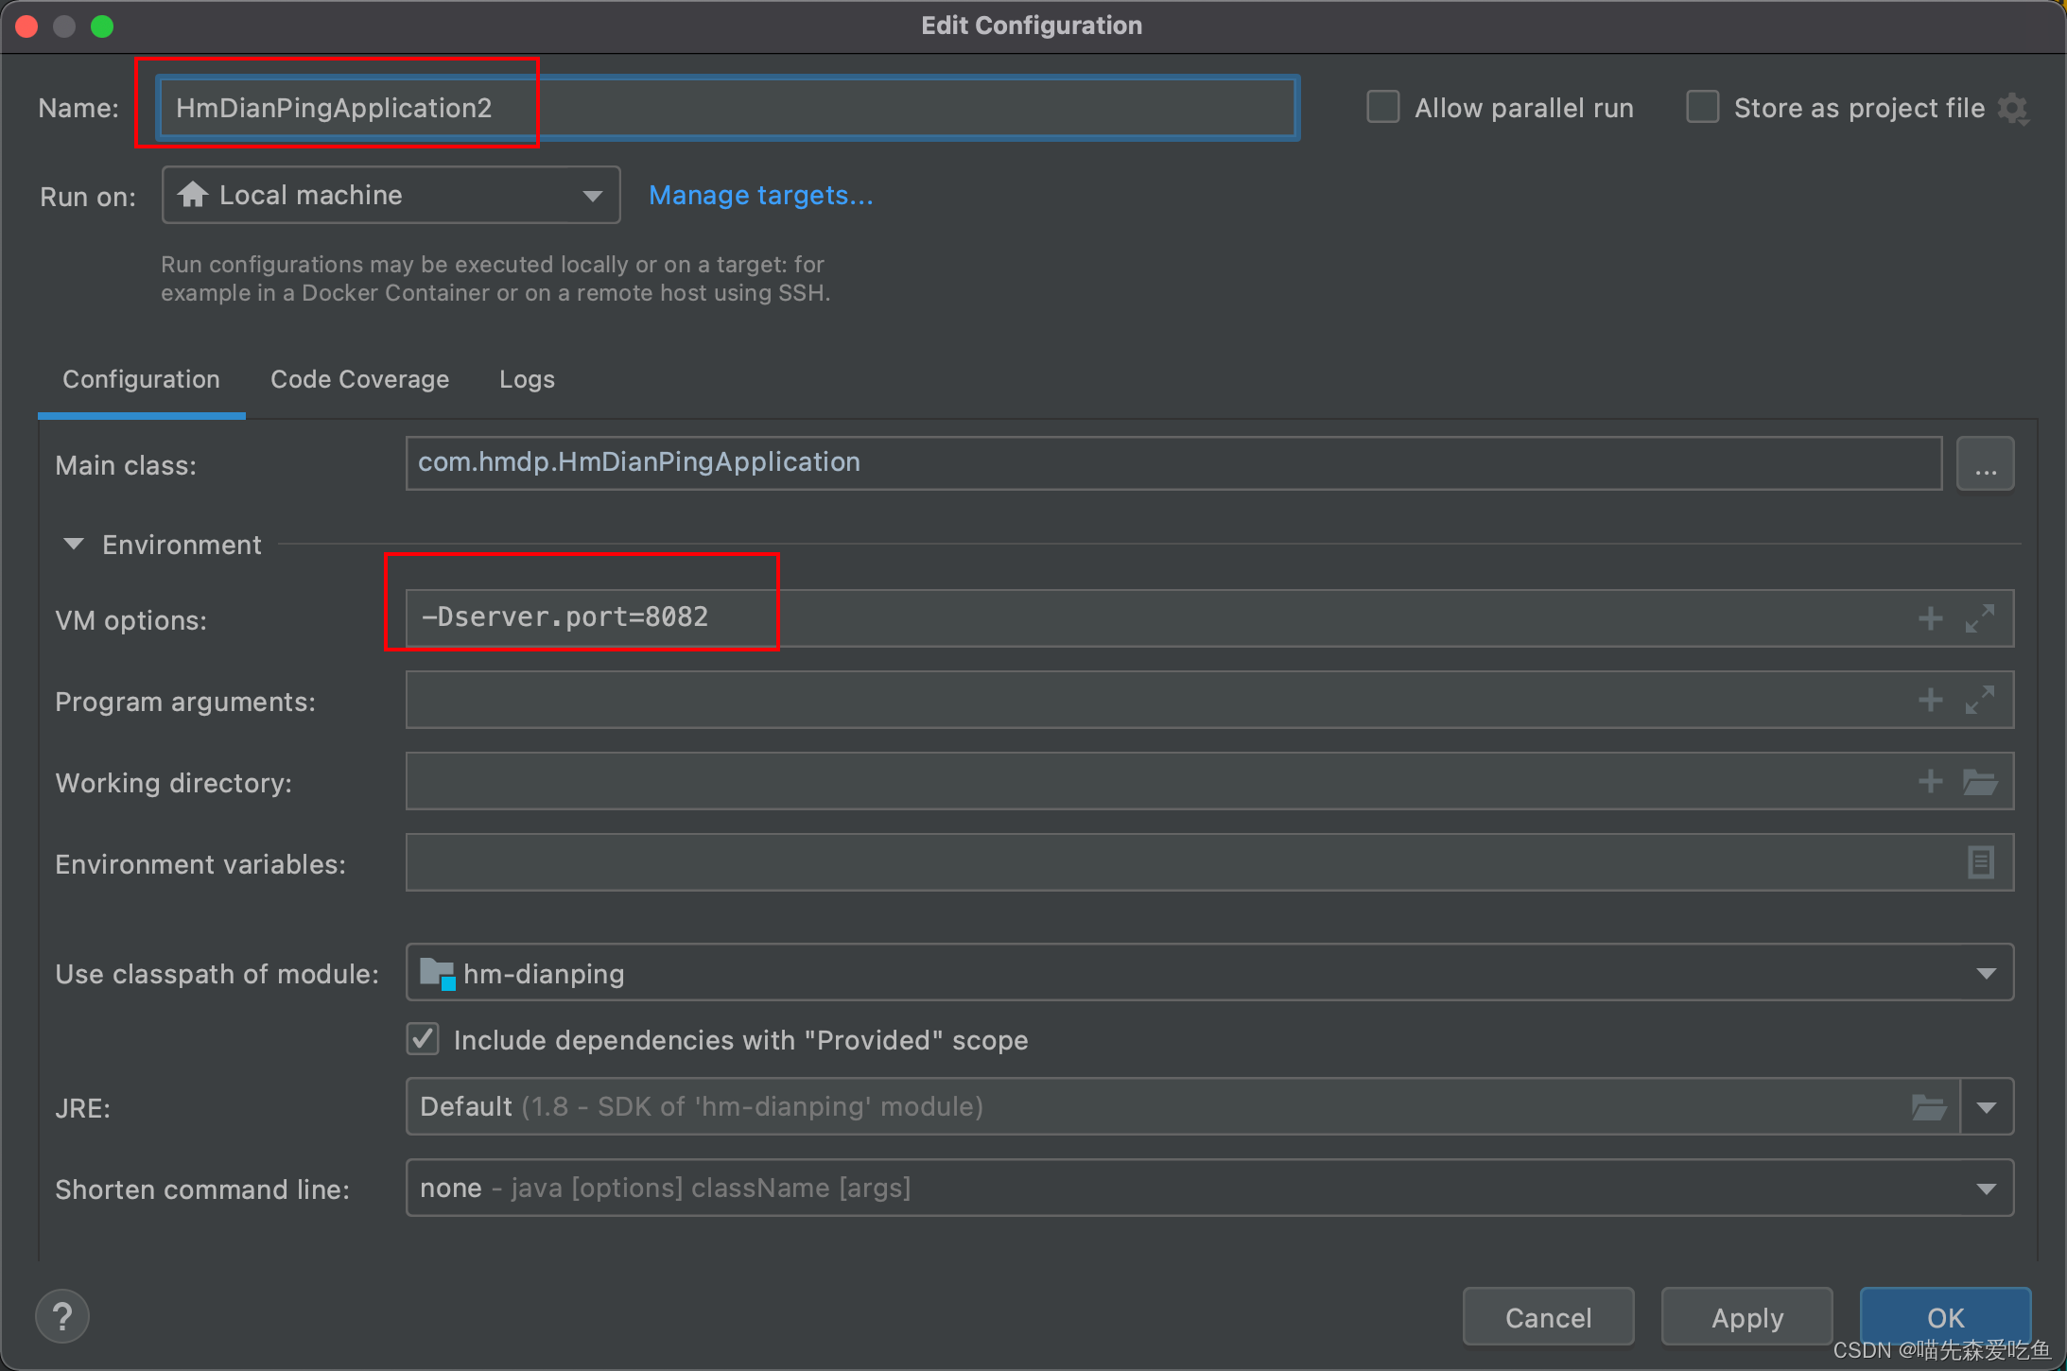Collapse the Environment section
The image size is (2067, 1371).
pos(74,545)
